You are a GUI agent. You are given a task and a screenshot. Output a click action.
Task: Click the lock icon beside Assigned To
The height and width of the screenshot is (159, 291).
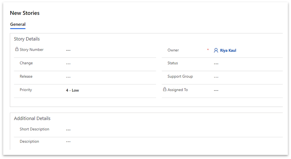165,89
